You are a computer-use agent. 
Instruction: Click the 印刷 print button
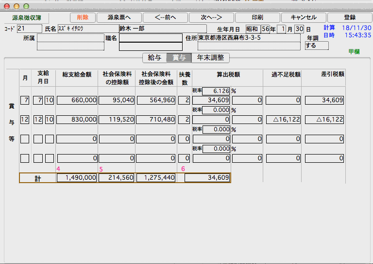257,17
